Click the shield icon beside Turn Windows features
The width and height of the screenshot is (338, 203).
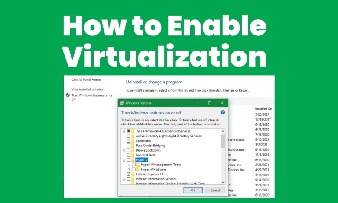(68, 95)
